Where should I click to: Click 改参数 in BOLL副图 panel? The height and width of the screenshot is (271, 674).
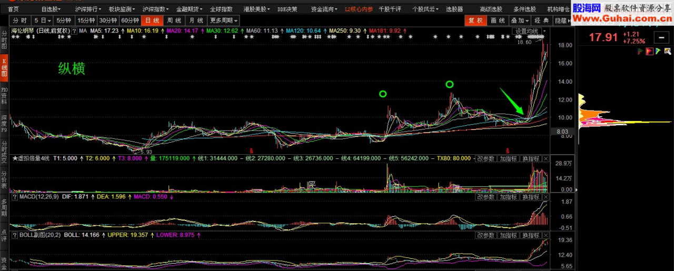pyautogui.click(x=485, y=235)
